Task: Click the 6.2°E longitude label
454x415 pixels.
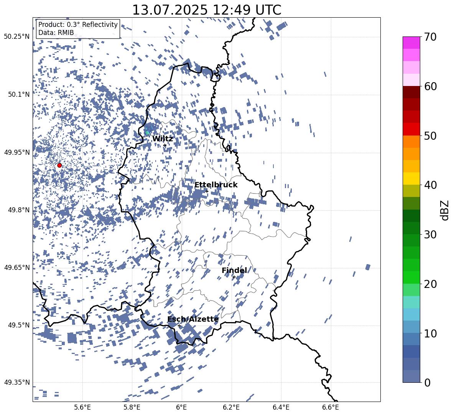Action: pyautogui.click(x=231, y=408)
